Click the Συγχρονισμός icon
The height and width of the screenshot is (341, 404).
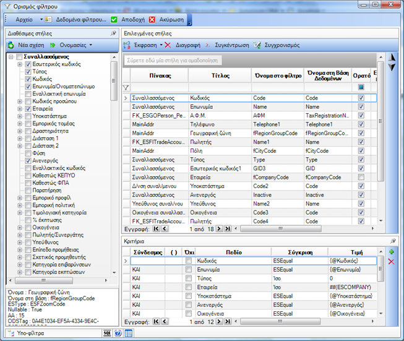pos(257,45)
